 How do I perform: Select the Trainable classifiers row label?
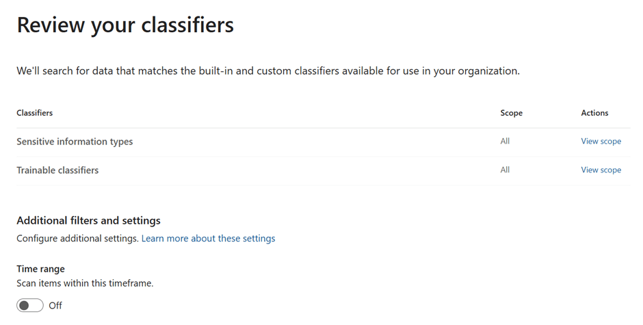pyautogui.click(x=57, y=170)
